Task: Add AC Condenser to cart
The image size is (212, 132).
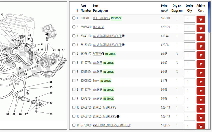Action: (201, 19)
